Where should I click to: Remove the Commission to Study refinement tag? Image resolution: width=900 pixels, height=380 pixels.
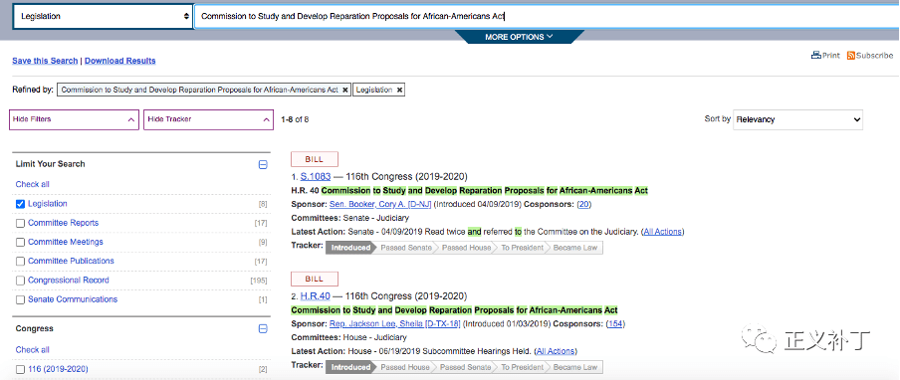click(344, 90)
